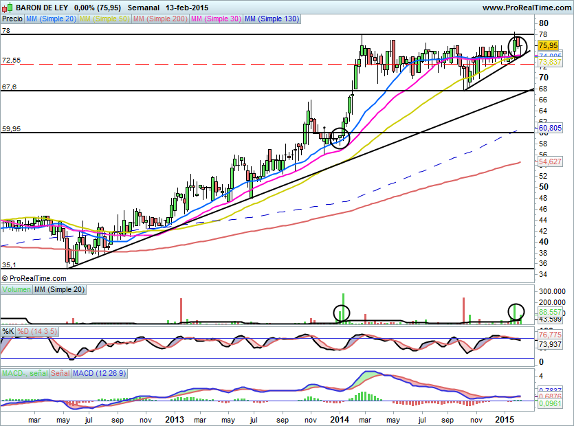Click the 2014 label on the time axis

340,418
